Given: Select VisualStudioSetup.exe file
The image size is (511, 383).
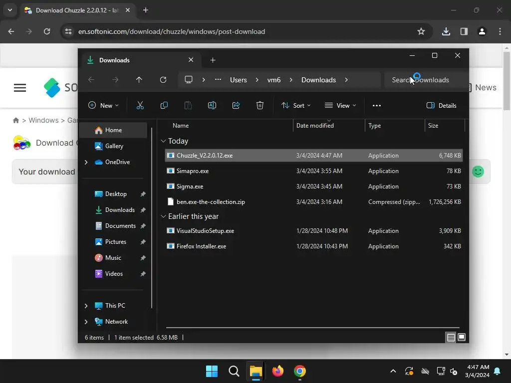Looking at the screenshot, I should (314, 231).
